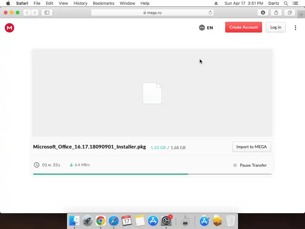Click Import to MEGA button
305x229 pixels.
(x=251, y=147)
